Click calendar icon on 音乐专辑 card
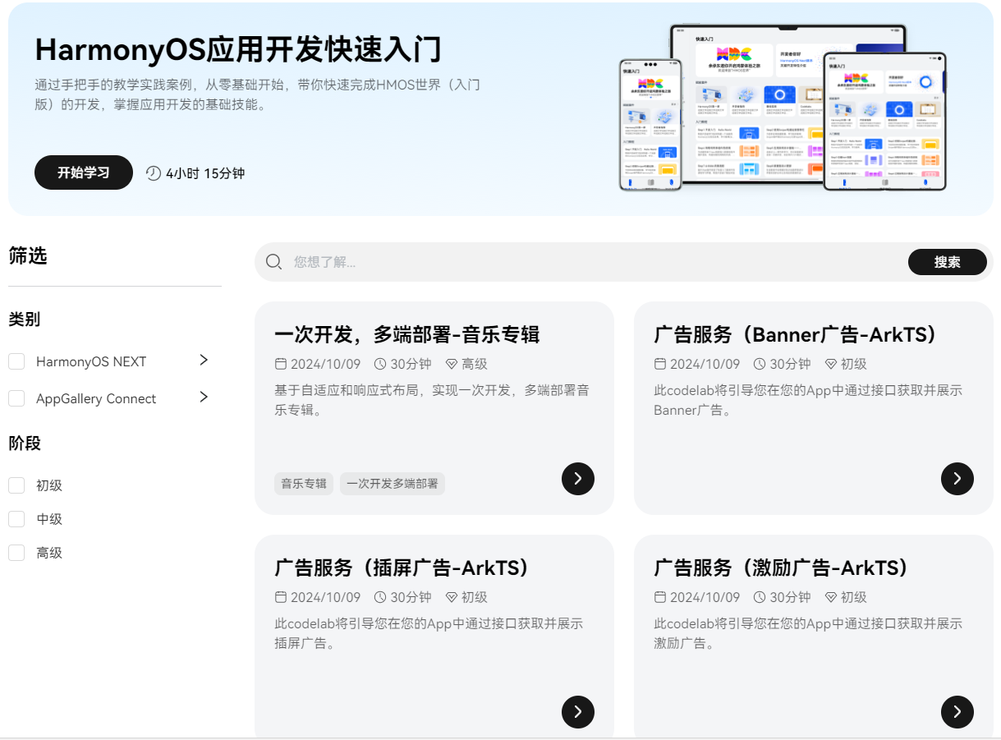Image resolution: width=1001 pixels, height=740 pixels. [280, 364]
